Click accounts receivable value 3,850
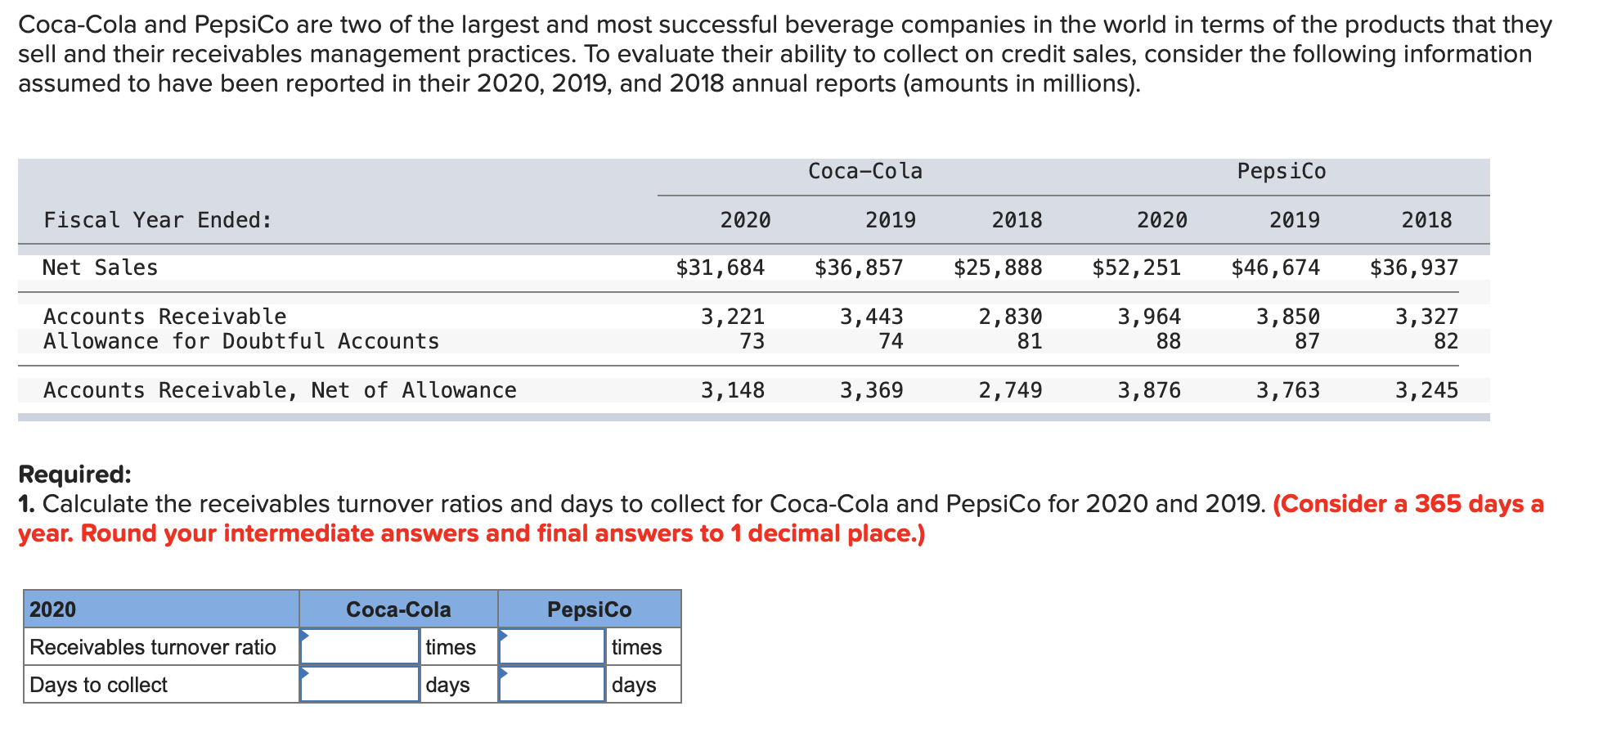1621x733 pixels. (1288, 317)
